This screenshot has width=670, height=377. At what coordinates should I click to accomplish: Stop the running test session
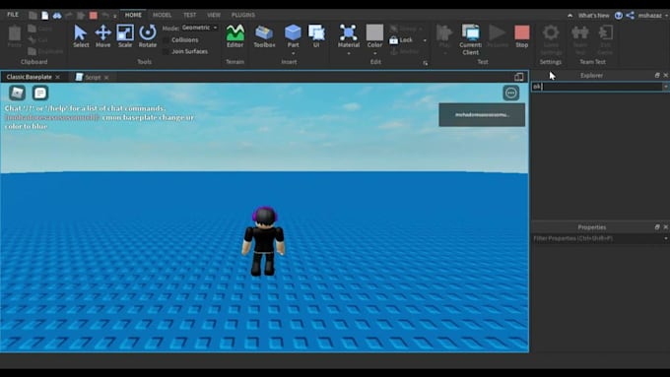click(x=522, y=35)
